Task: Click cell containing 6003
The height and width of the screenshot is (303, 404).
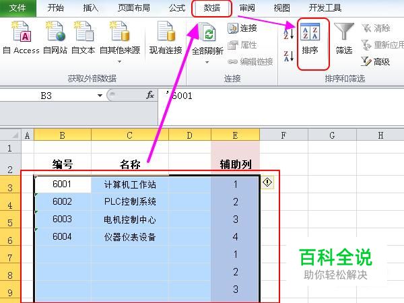Action: (63, 219)
